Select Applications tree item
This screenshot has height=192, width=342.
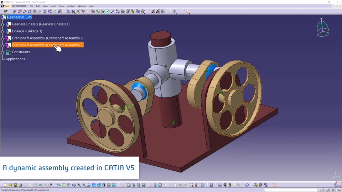pyautogui.click(x=15, y=59)
